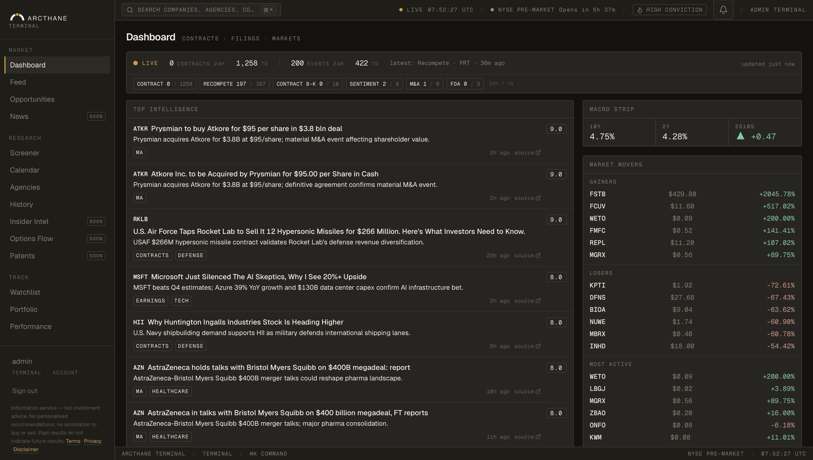Select the CONTRACT 0 / 1258 filter chip
The height and width of the screenshot is (460, 813).
[165, 84]
